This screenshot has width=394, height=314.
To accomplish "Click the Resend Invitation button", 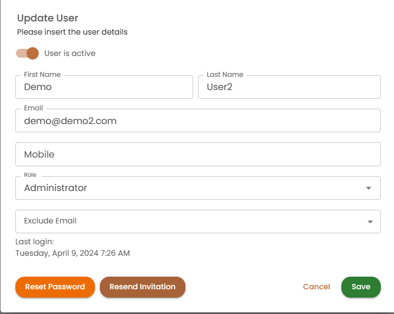I will pos(143,287).
